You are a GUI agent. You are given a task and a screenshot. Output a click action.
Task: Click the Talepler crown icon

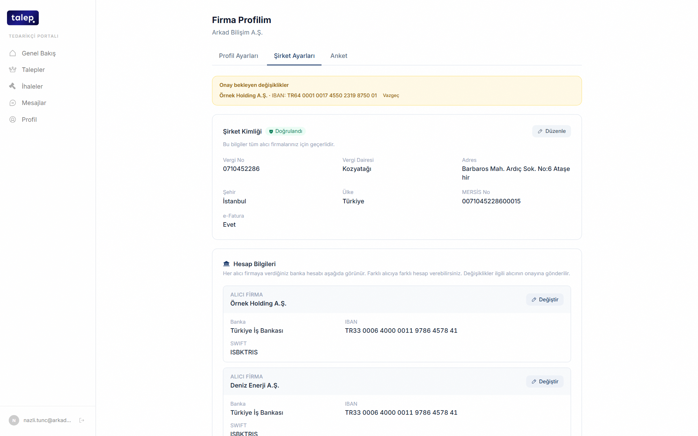[x=13, y=69]
